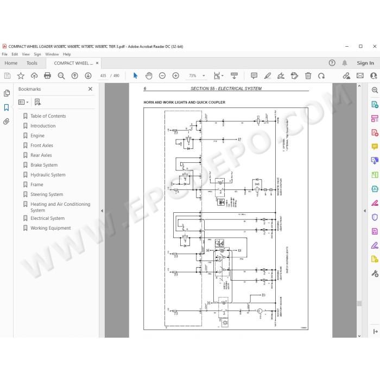Jump to Hydraulic System bookmark
Screen dimensions: 380x380
[48, 175]
